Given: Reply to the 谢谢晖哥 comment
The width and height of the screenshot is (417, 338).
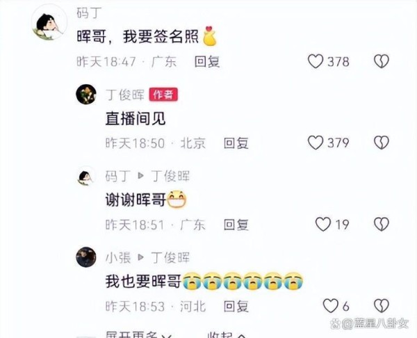Looking at the screenshot, I should point(236,225).
